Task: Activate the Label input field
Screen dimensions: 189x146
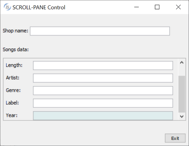Action: 103,103
